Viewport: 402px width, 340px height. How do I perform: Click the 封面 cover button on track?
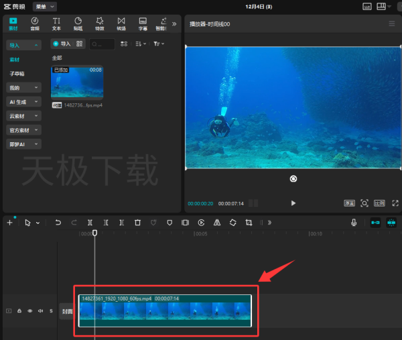click(67, 311)
